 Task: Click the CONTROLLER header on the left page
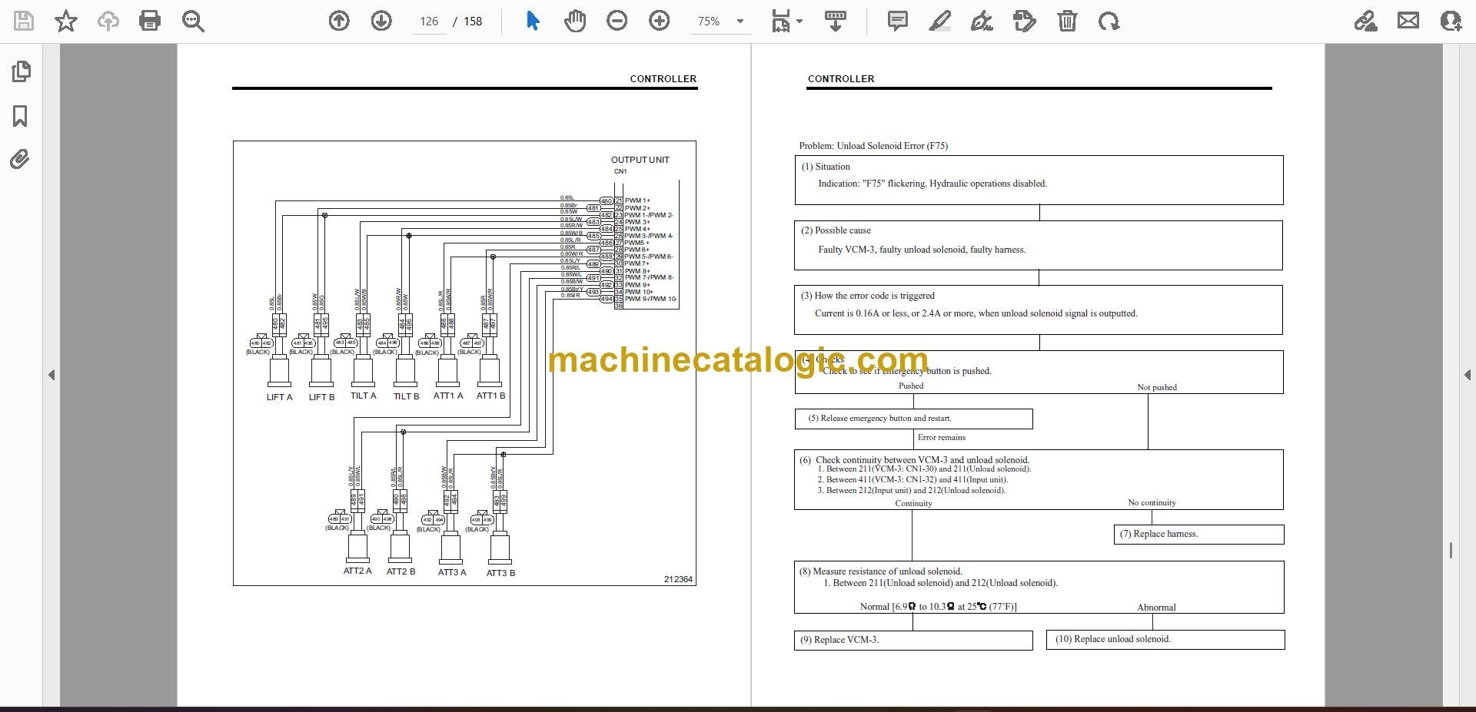pyautogui.click(x=663, y=79)
